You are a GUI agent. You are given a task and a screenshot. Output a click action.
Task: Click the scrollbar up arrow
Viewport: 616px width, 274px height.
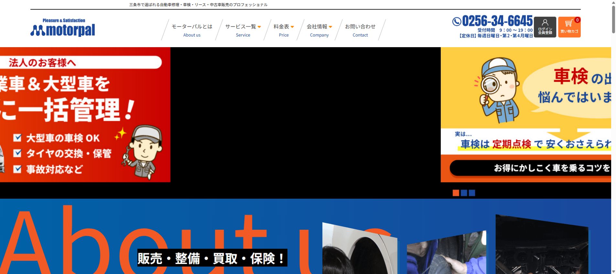click(613, 2)
